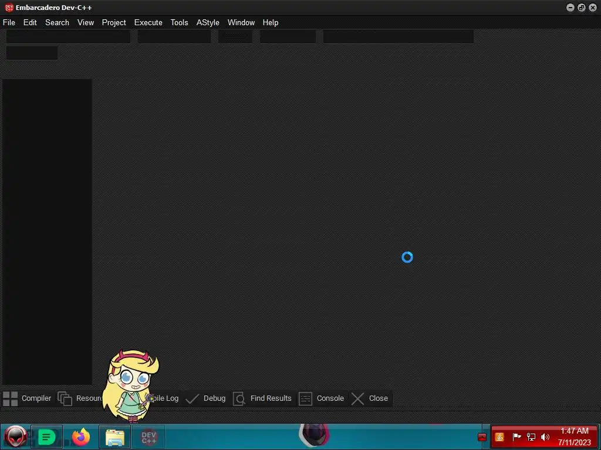Click the orange Java tray icon
The height and width of the screenshot is (450, 601).
[x=499, y=437]
